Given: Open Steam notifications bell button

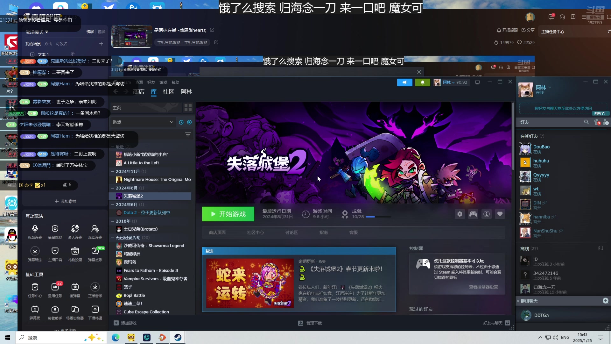Looking at the screenshot, I should 423,82.
